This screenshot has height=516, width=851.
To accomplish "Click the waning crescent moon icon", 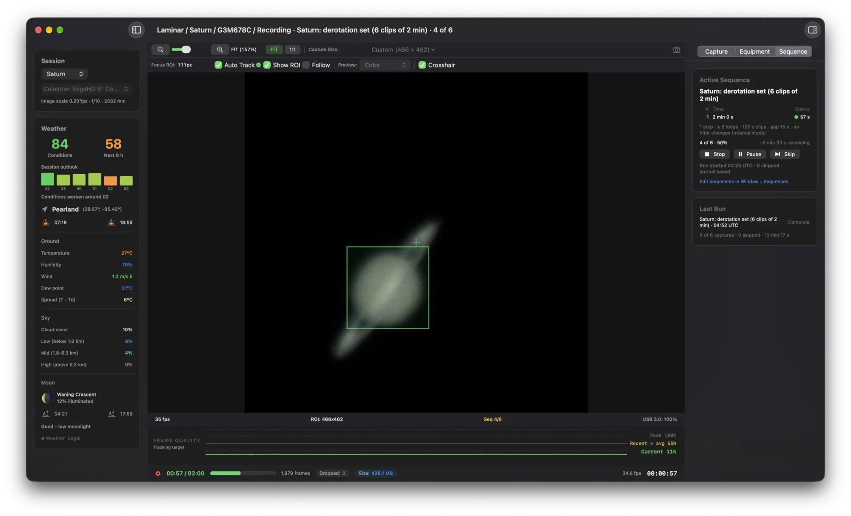I will 47,398.
